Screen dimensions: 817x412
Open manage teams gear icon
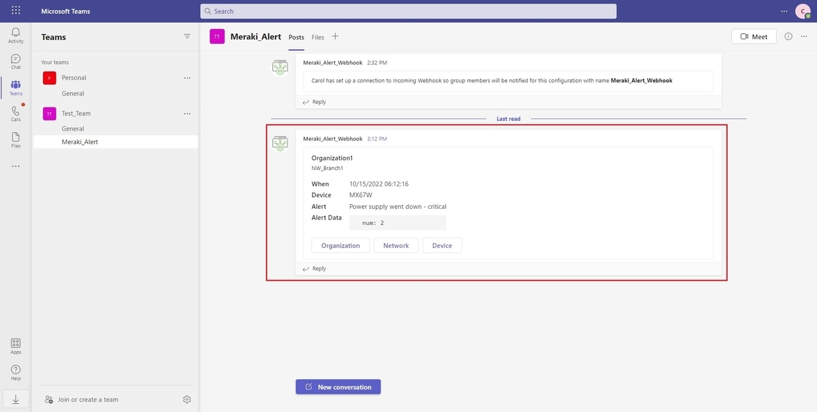187,399
